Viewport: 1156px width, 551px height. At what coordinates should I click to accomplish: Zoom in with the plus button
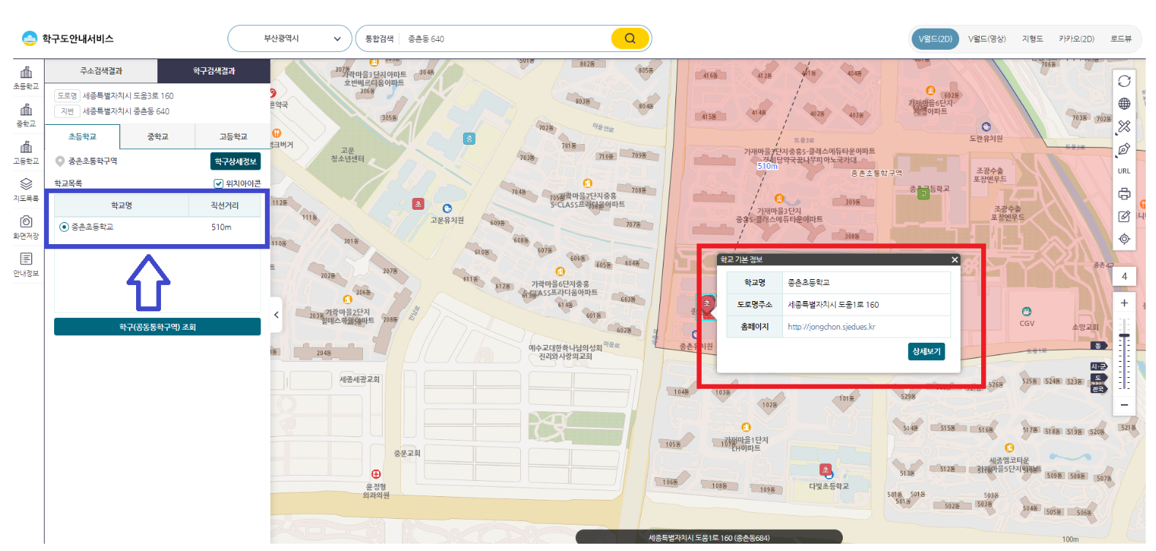point(1125,303)
